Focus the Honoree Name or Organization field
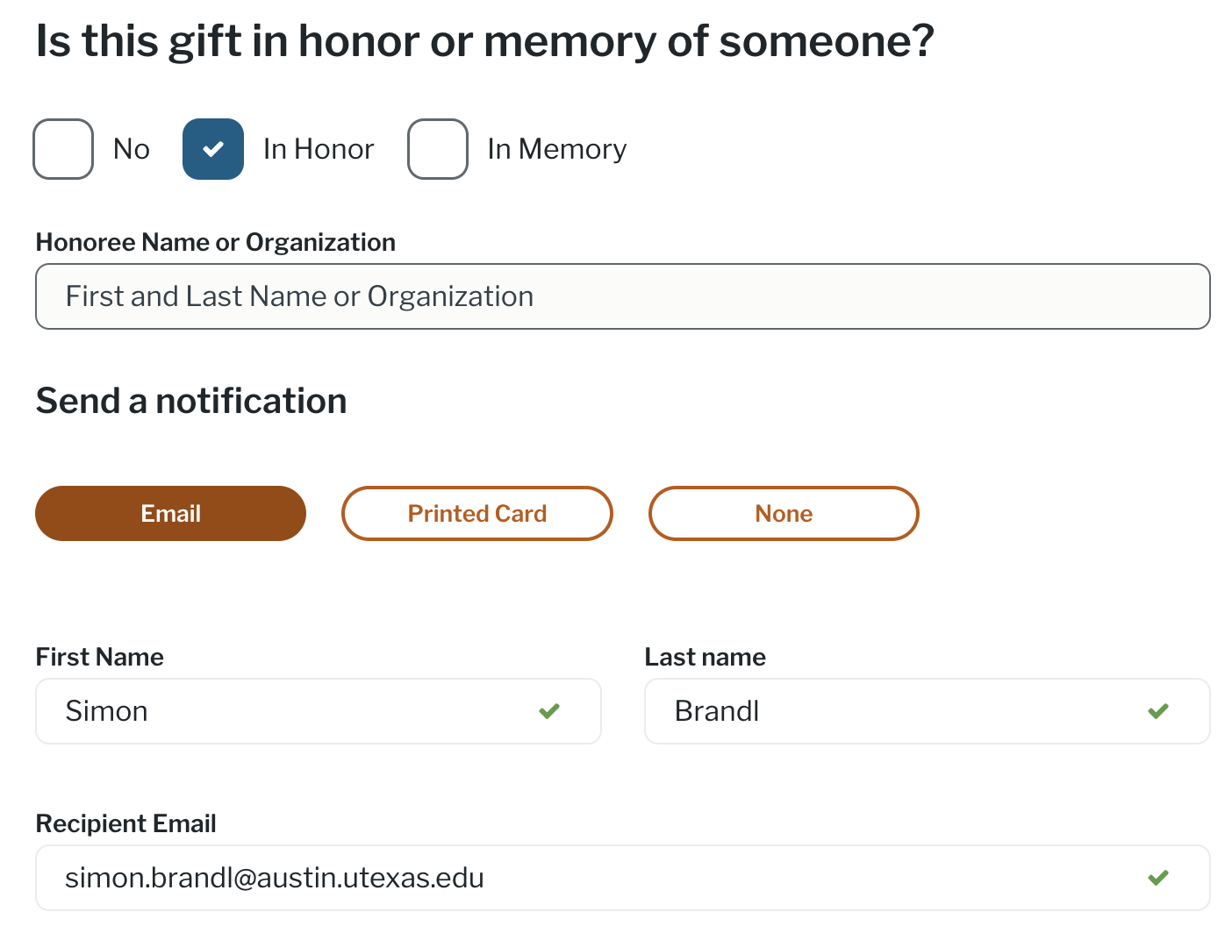Image resolution: width=1225 pixels, height=926 pixels. tap(622, 296)
